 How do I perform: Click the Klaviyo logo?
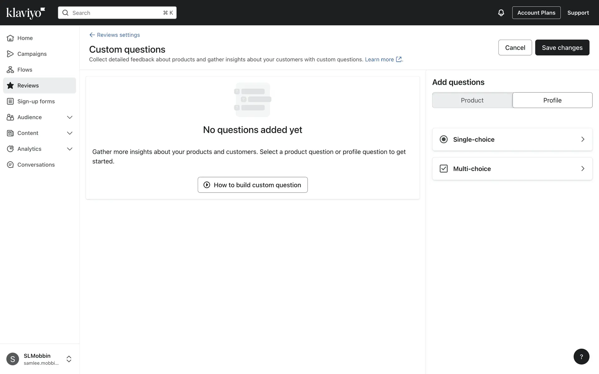click(x=26, y=13)
